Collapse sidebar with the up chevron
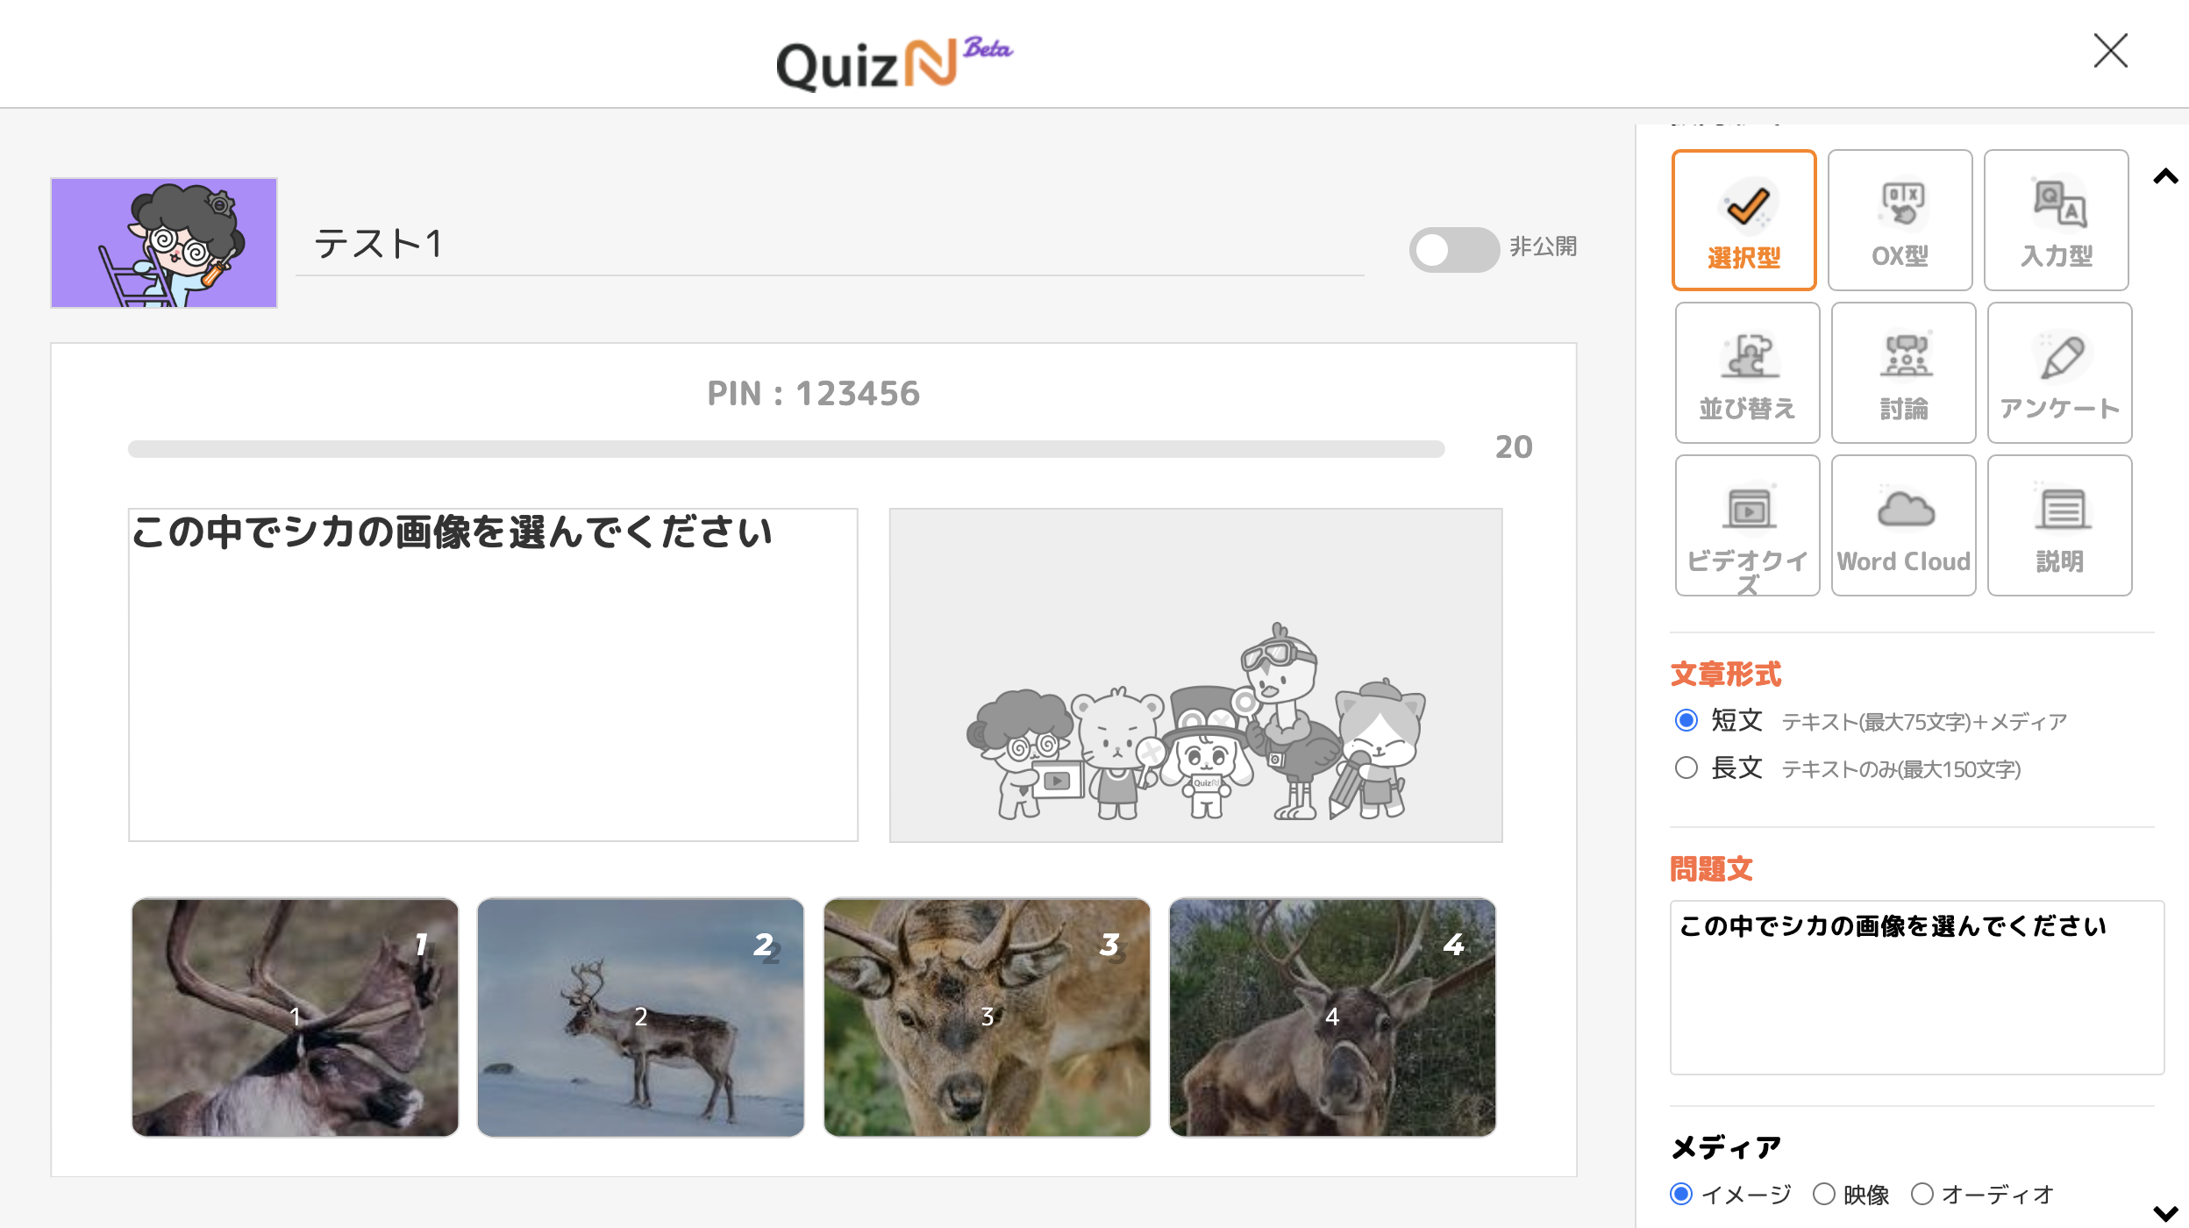 click(2165, 177)
